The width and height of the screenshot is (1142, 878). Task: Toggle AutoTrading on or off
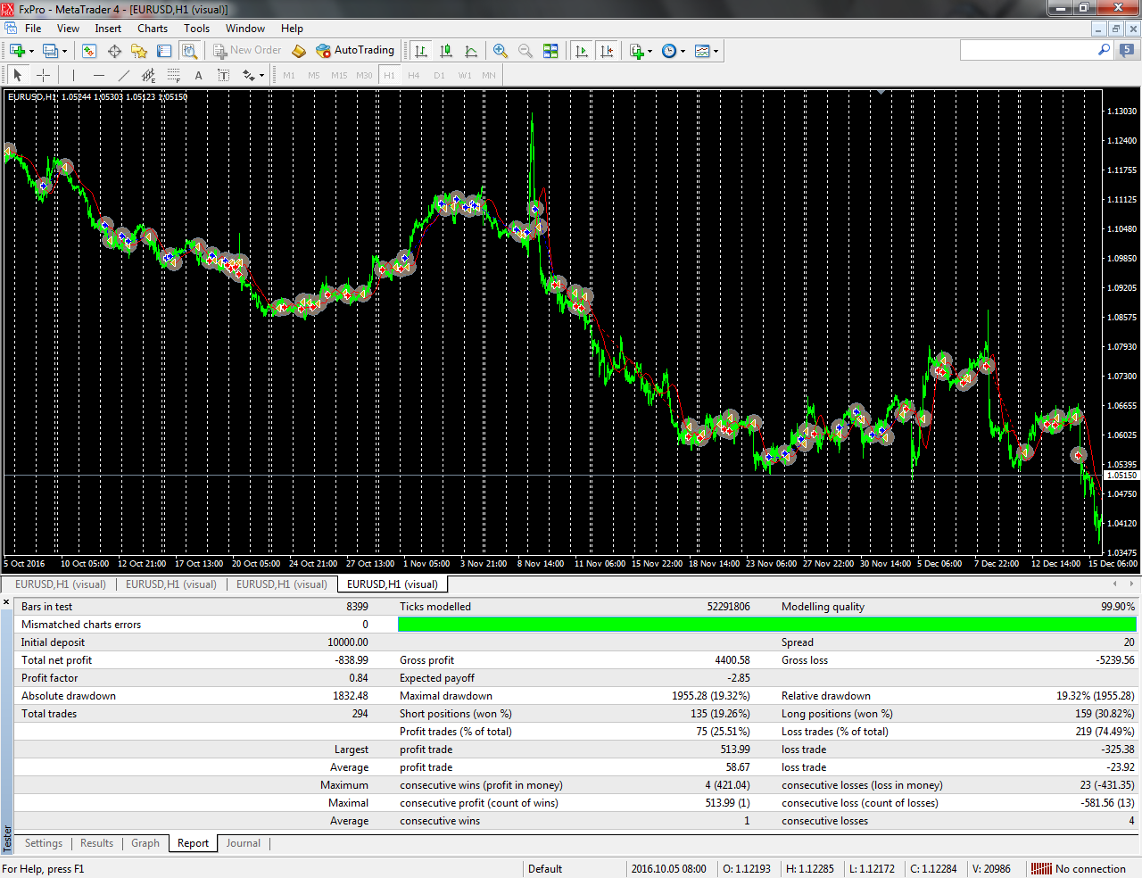coord(355,51)
